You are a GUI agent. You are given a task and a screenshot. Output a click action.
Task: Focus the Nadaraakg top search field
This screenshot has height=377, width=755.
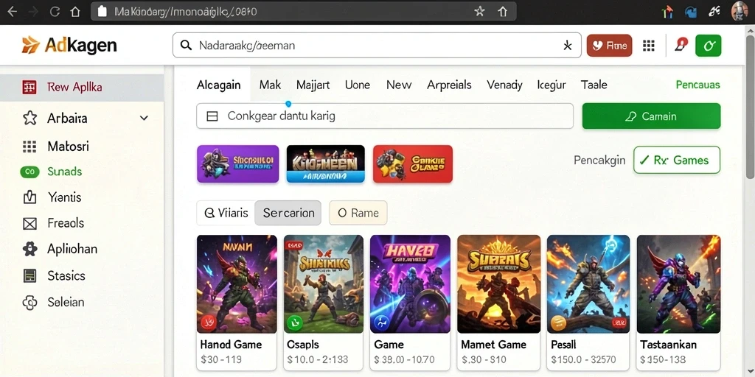click(x=377, y=46)
